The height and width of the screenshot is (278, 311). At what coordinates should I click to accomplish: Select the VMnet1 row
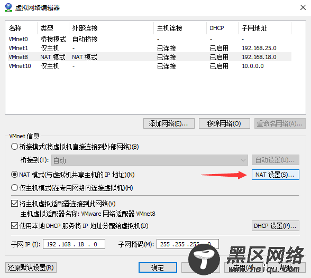tap(150, 48)
